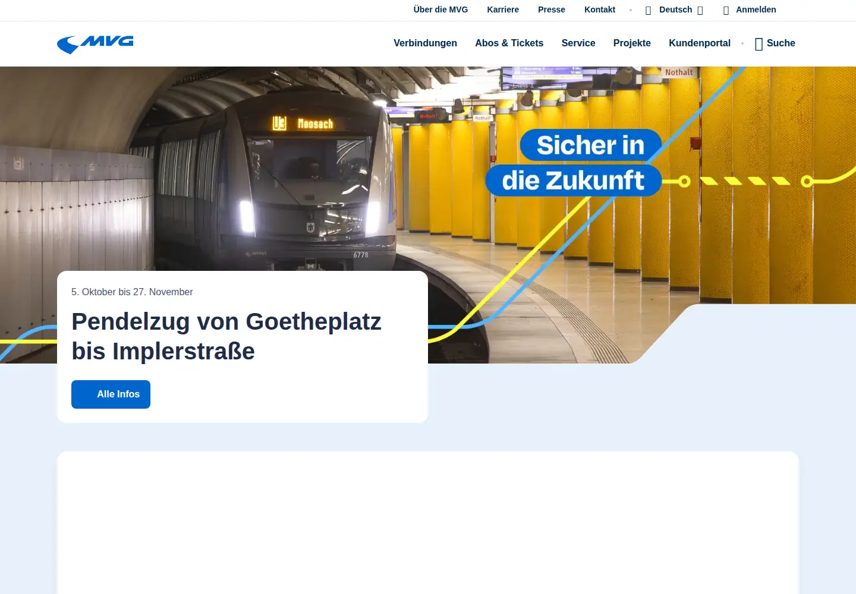Open the Abos & Tickets menu
The image size is (856, 594).
pyautogui.click(x=509, y=43)
